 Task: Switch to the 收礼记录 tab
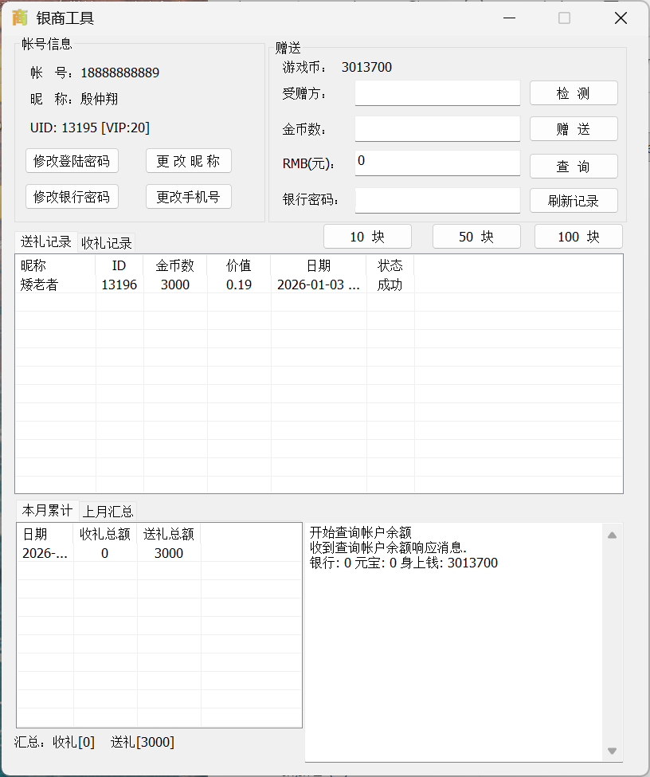107,241
